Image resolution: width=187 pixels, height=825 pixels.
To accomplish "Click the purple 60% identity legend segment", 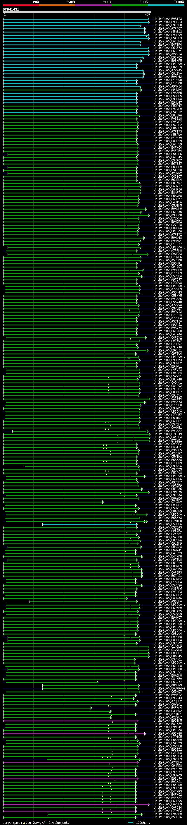I will 94,5.
